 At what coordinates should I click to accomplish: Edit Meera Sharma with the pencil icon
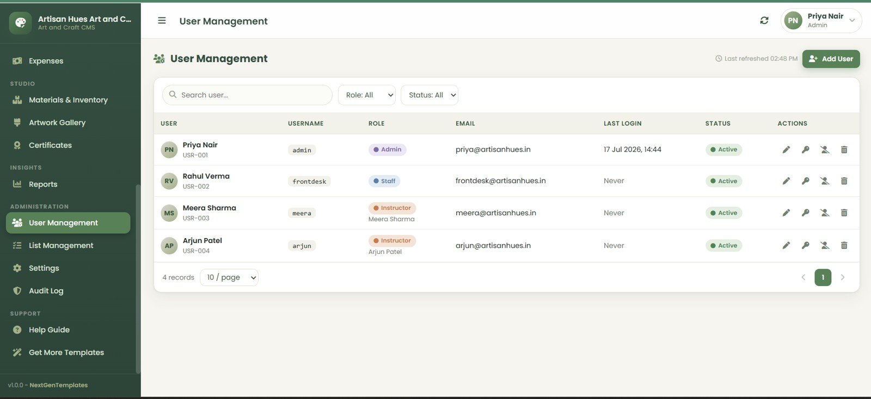pos(786,213)
